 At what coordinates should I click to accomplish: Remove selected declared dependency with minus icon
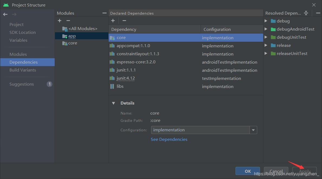click(124, 21)
